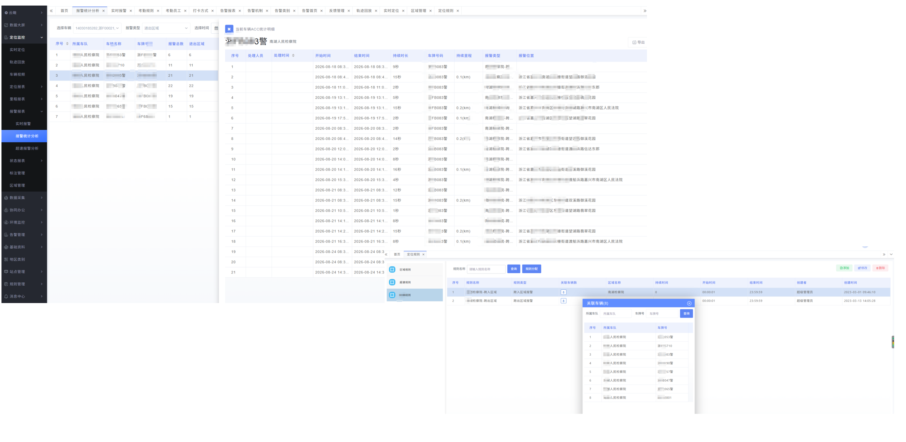Viewport: 906px width, 442px height.
Task: Close the 定位规则 tab in lower window
Action: (423, 255)
